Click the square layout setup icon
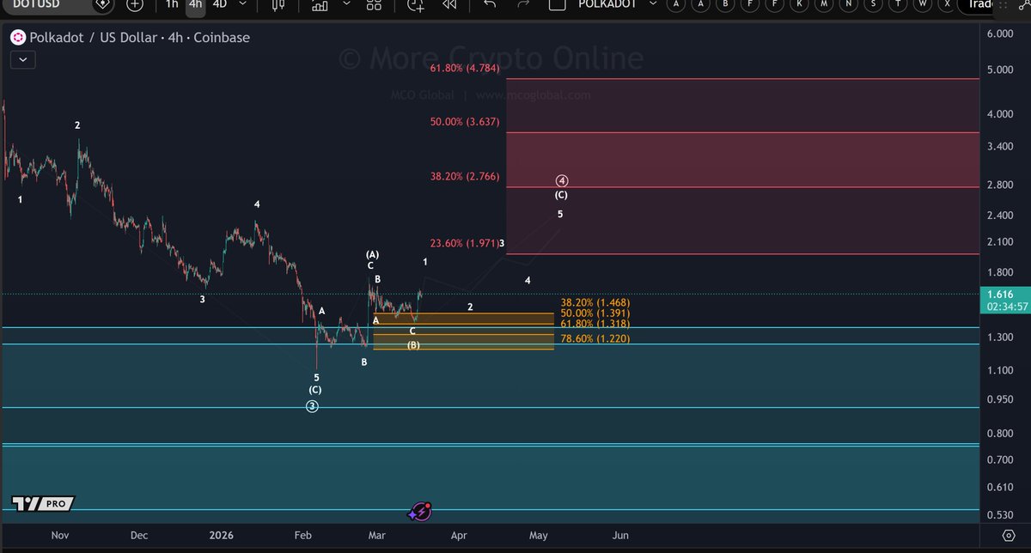Viewport: 1031px width, 553px height. [x=557, y=4]
